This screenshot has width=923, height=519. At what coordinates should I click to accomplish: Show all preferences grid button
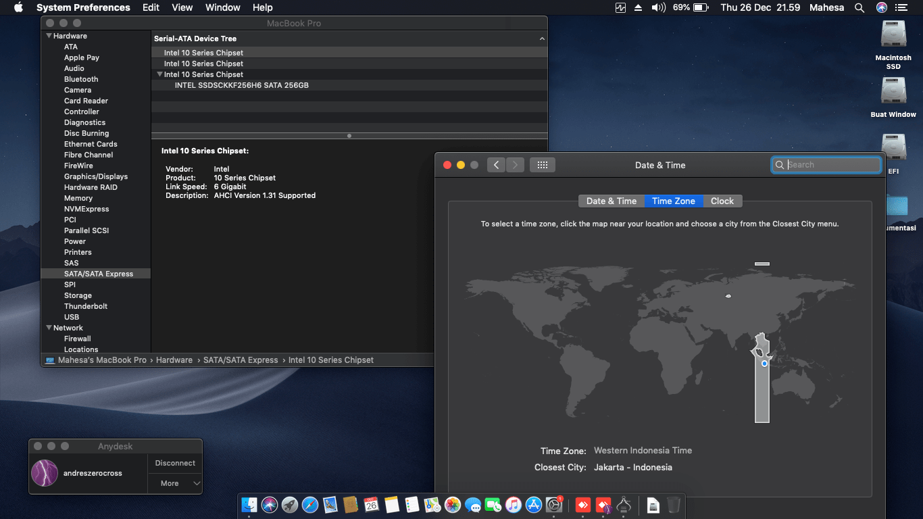pyautogui.click(x=543, y=165)
